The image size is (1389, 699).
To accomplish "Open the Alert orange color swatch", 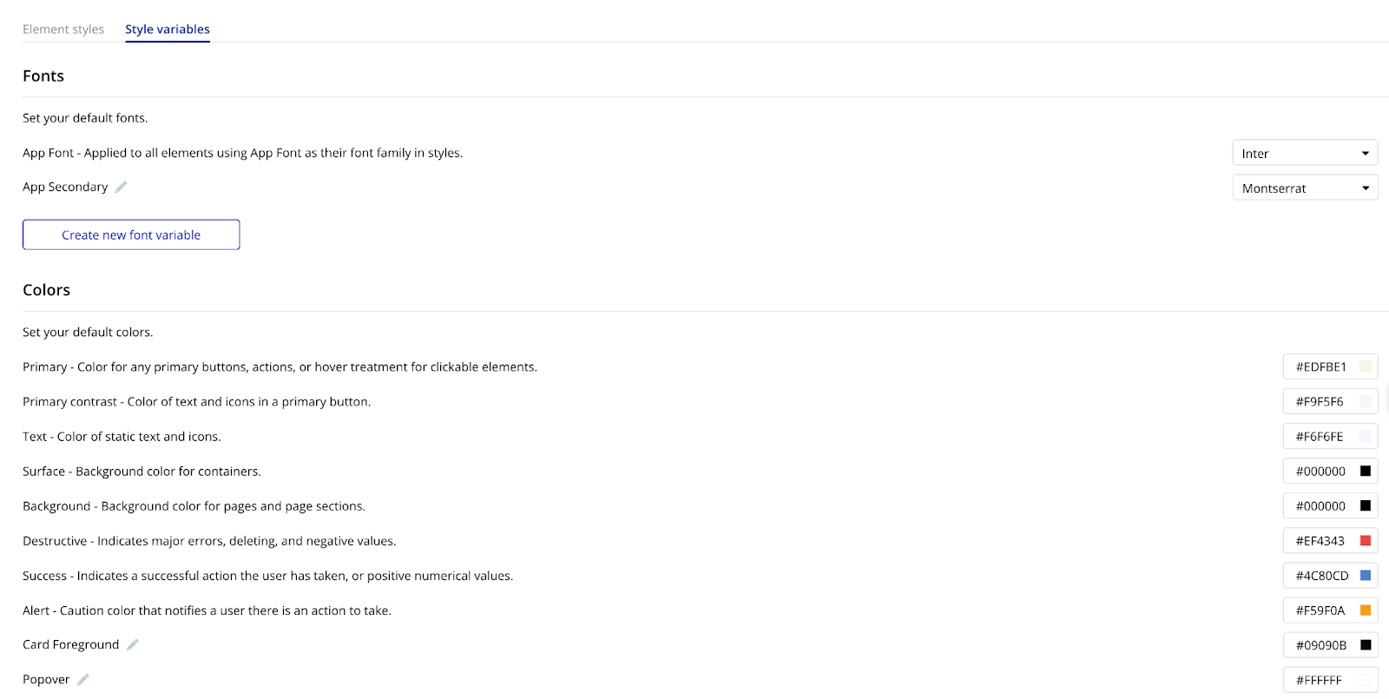I will click(x=1365, y=610).
